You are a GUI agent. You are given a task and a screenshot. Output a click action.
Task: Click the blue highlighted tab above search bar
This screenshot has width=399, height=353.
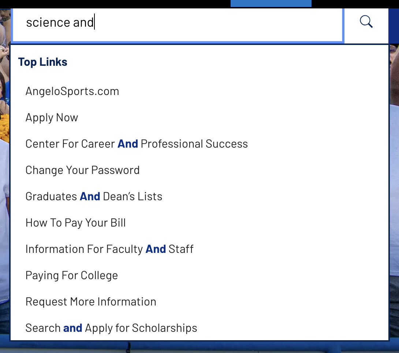coord(271,3)
